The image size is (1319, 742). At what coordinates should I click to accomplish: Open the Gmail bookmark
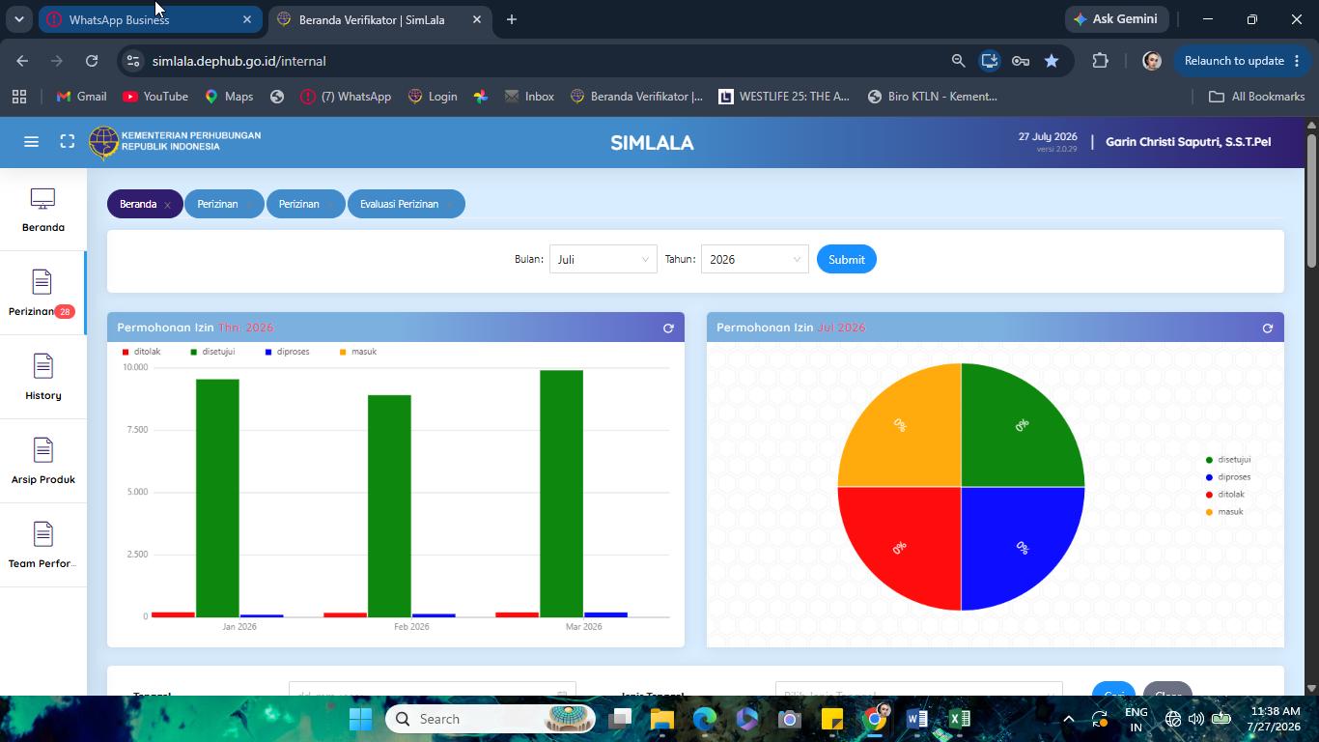82,97
